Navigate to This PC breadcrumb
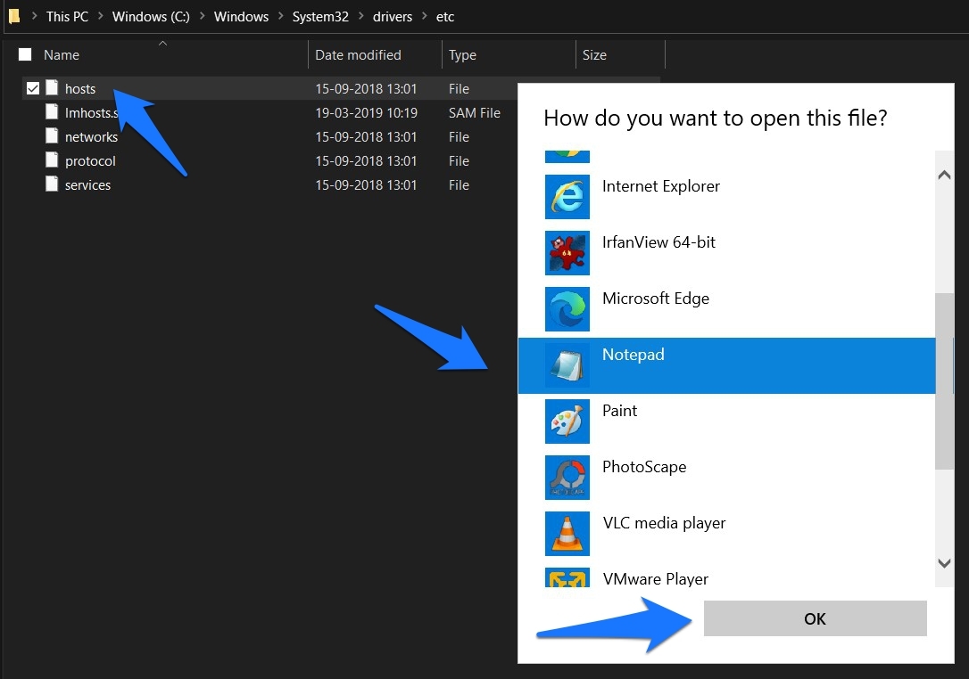Viewport: 969px width, 679px height. [67, 17]
